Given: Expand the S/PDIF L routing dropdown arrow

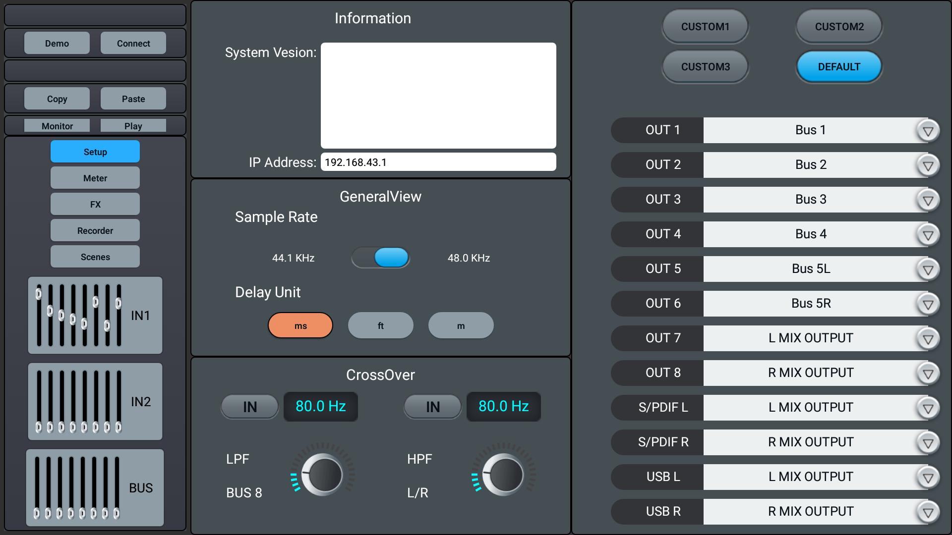Looking at the screenshot, I should 928,408.
